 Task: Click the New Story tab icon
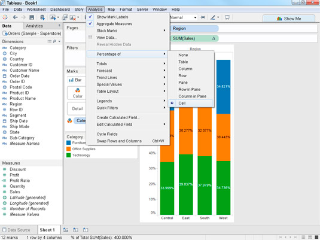pos(86,230)
